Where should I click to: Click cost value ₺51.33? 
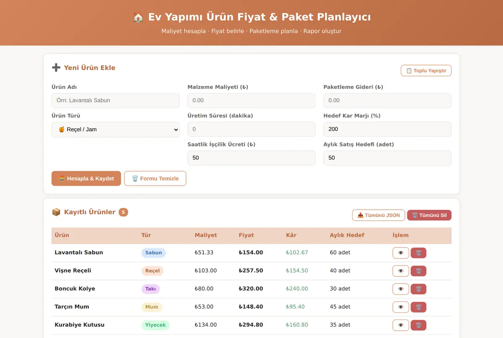[x=204, y=252]
